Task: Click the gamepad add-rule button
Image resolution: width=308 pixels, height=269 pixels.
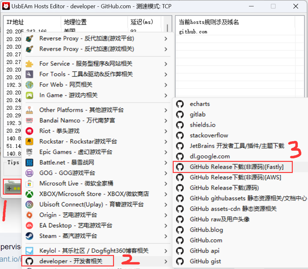Action: pos(12,187)
